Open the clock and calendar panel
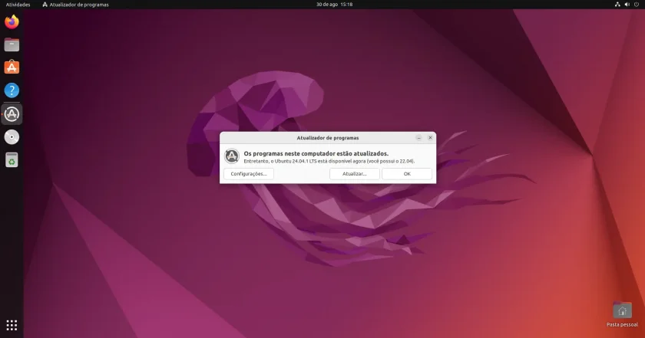Screen dimensions: 645x338 [334, 5]
